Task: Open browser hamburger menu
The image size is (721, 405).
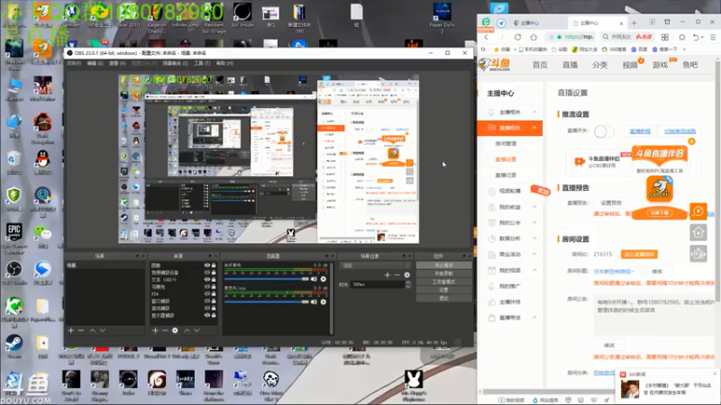Action: click(713, 37)
